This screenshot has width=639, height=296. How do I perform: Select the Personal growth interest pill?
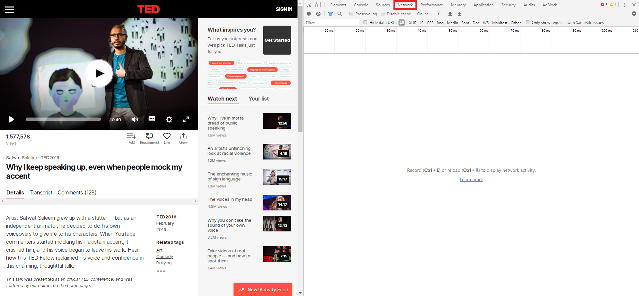[x=236, y=76]
